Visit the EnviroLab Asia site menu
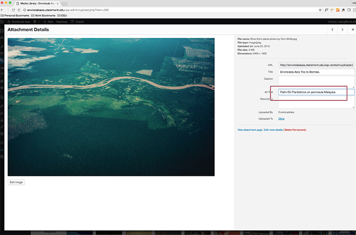The width and height of the screenshot is (356, 235). point(19,22)
